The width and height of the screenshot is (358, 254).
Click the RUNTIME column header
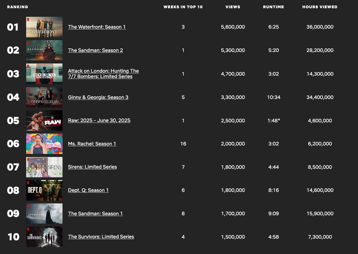[273, 7]
